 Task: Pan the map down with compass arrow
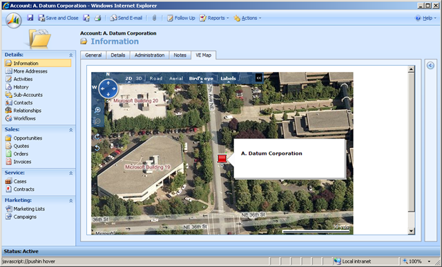[x=108, y=94]
